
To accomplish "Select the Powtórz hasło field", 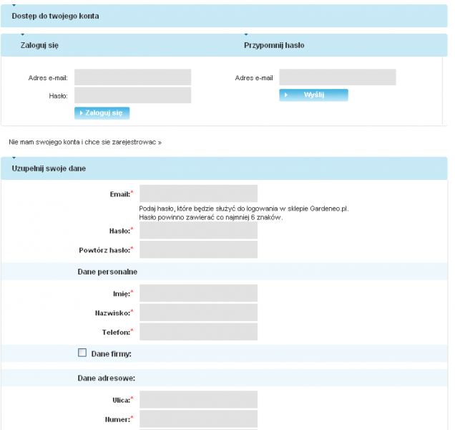I will pos(198,250).
